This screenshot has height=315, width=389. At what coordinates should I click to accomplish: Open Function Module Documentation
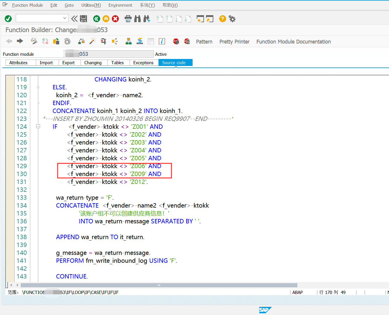tap(294, 41)
